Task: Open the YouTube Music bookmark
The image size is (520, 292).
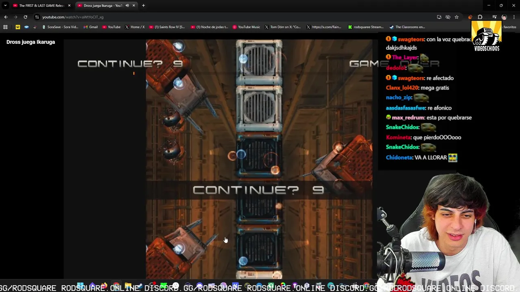Action: tap(247, 27)
